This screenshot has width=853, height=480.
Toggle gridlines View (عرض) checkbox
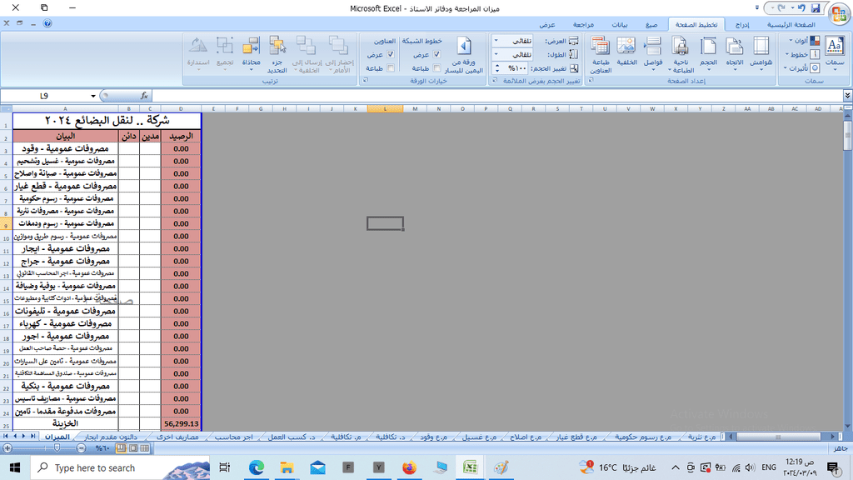point(436,54)
